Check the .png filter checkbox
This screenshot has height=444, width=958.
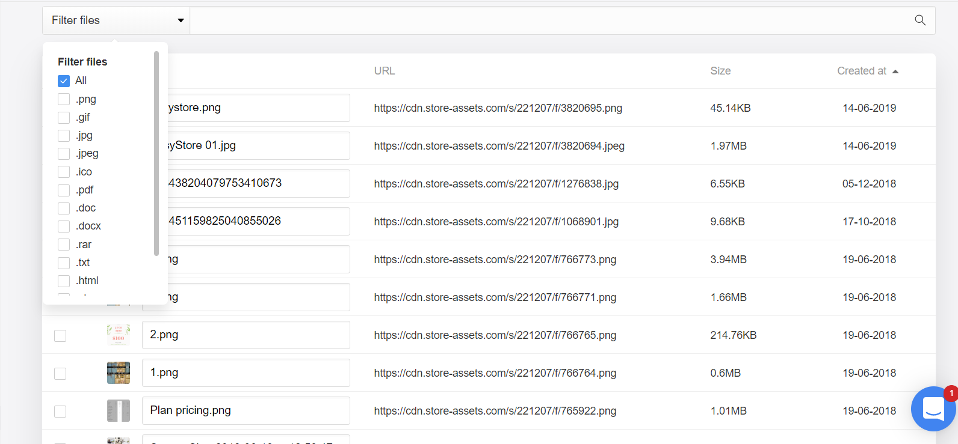(x=64, y=99)
